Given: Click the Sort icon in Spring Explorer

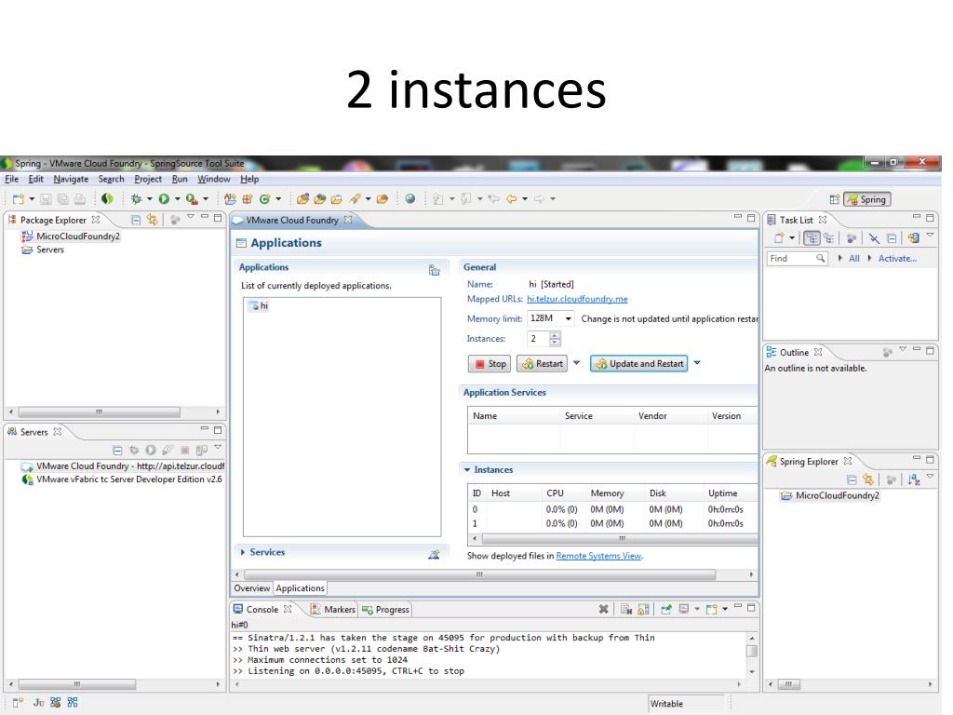Looking at the screenshot, I should (914, 479).
